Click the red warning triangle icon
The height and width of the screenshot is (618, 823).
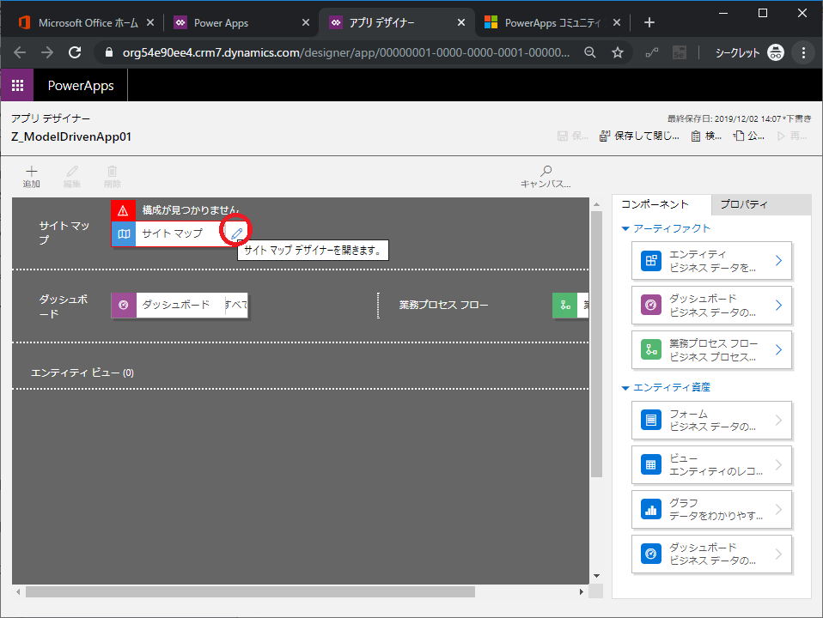pyautogui.click(x=124, y=210)
